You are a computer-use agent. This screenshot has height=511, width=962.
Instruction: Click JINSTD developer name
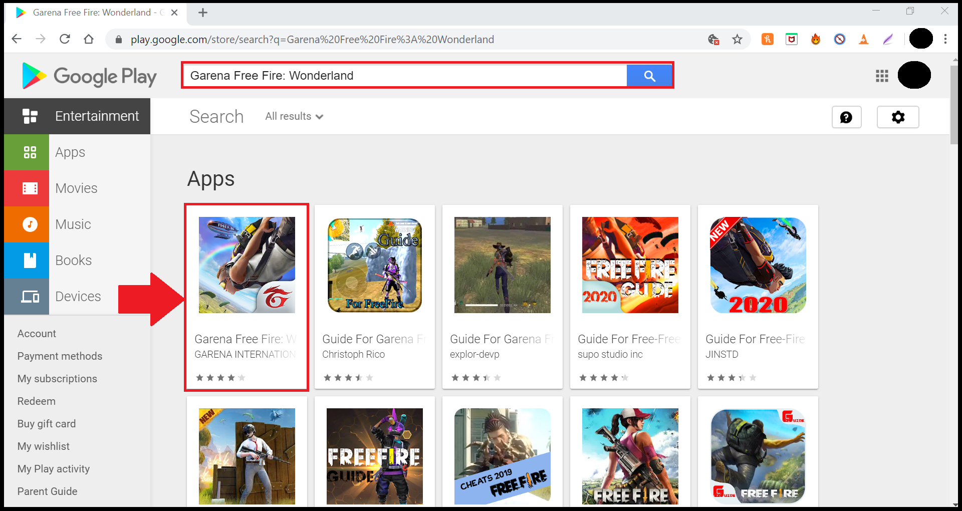(x=722, y=354)
